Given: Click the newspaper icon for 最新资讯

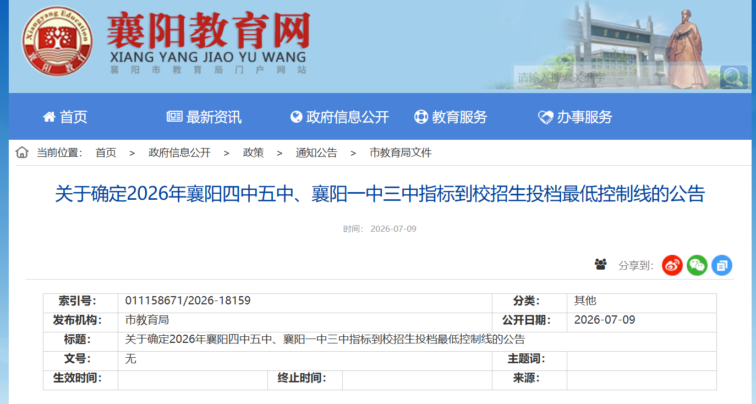Looking at the screenshot, I should 174,117.
